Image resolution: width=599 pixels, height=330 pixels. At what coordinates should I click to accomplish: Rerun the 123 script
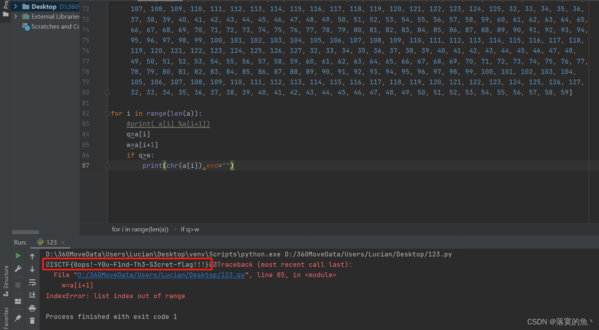coord(18,256)
